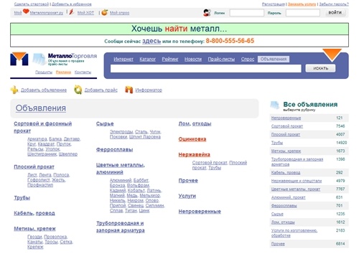Click the yellow plus icon for adding announcement
The image size is (359, 269).
(x=14, y=90)
